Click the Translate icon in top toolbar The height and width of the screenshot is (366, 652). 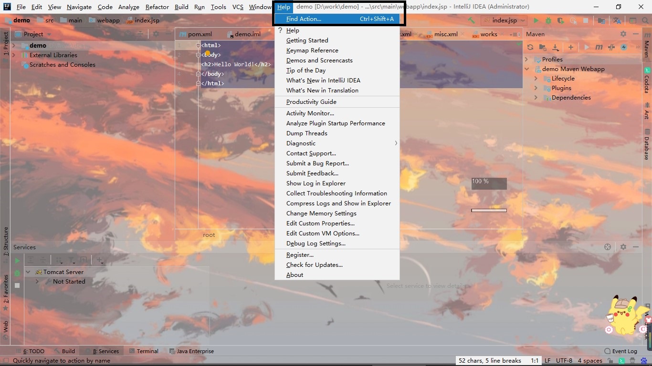[x=617, y=20]
